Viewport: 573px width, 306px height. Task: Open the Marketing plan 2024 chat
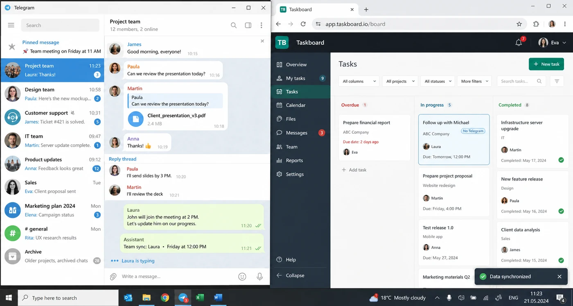point(52,210)
